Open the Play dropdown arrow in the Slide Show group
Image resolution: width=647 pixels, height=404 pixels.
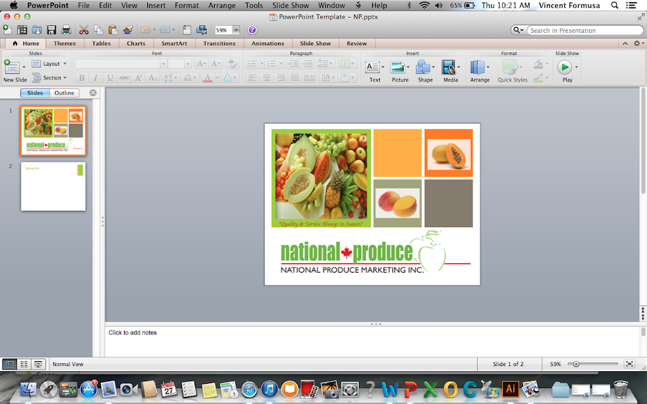[x=576, y=67]
